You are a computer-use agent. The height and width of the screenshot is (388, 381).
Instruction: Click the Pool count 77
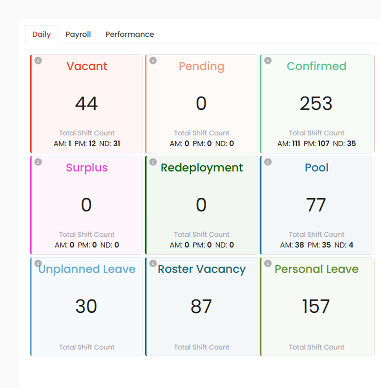(316, 205)
